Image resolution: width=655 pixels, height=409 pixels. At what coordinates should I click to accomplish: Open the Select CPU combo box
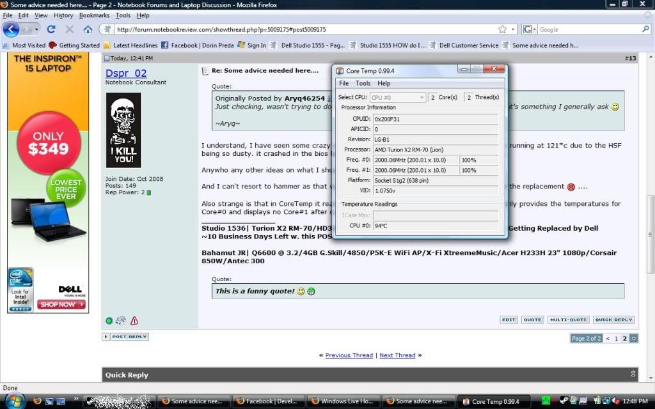pyautogui.click(x=397, y=97)
